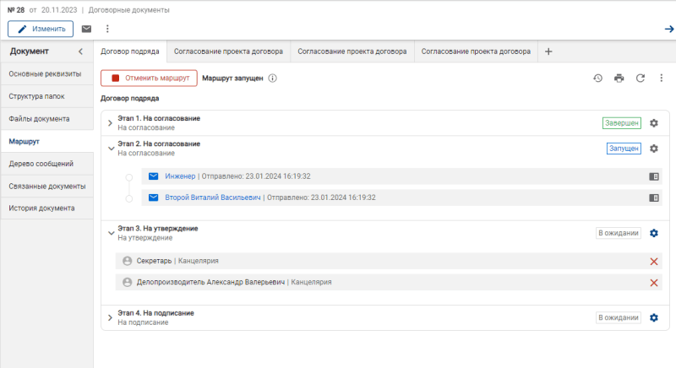Open Файлы документа in the sidebar
The width and height of the screenshot is (676, 368).
[39, 119]
